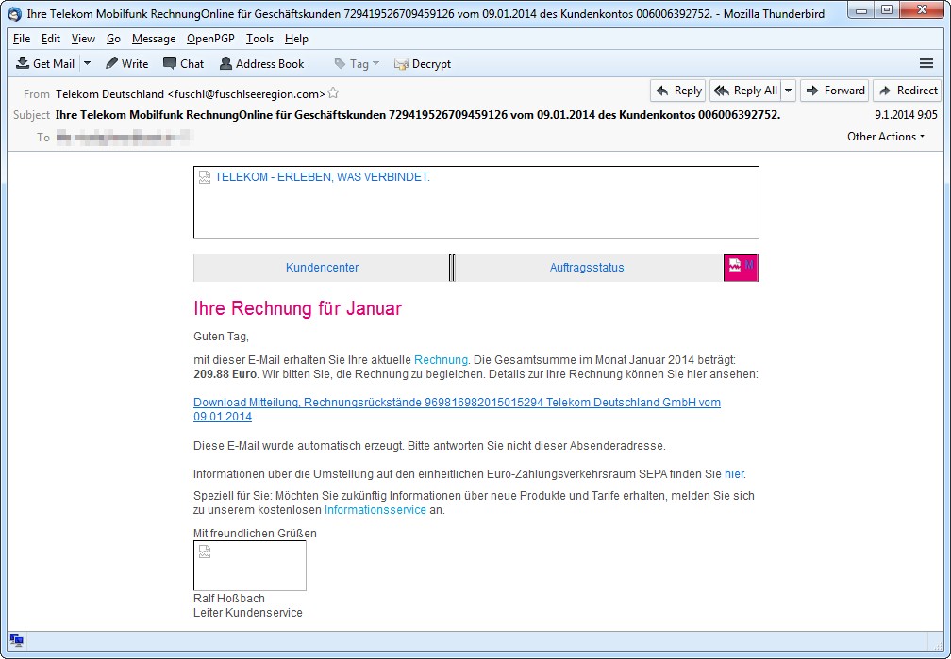Click the name 'Ralf Hoßbach'

229,599
